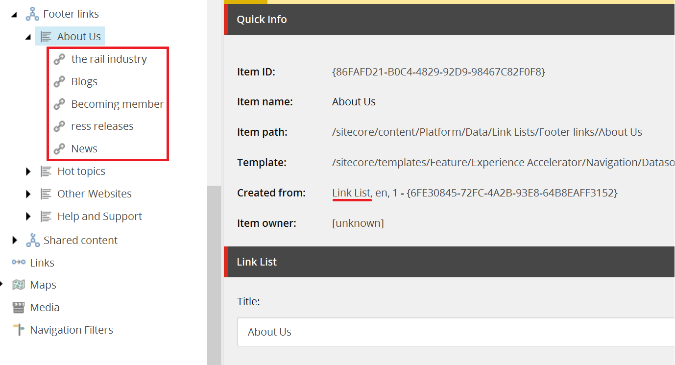Collapse the About Us tree node

[x=28, y=37]
